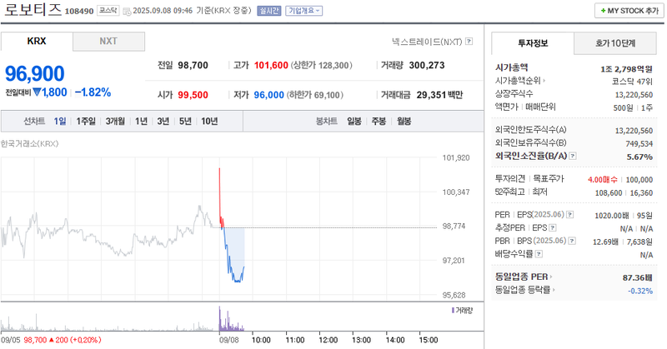Select the 1년 line chart period
Screen dimensions: 667x349
141,121
